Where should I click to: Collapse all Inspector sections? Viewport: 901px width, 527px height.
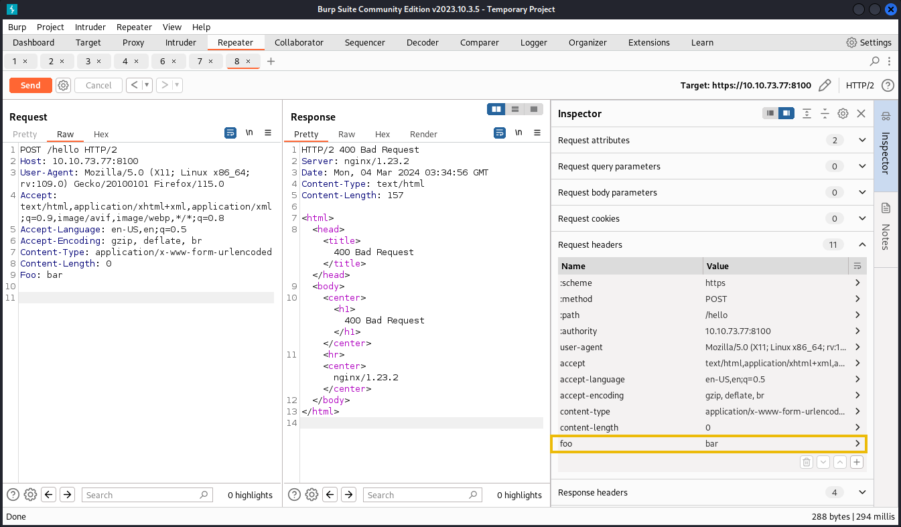click(x=825, y=114)
